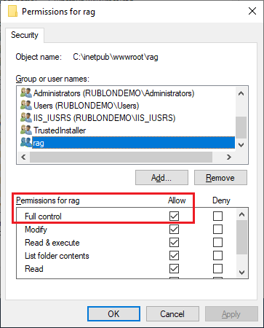264x328 pixels.
Task: Click permissions list scroll down arrow
Action: (x=241, y=273)
